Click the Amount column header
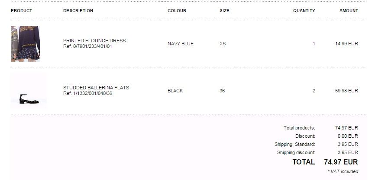 pyautogui.click(x=349, y=11)
